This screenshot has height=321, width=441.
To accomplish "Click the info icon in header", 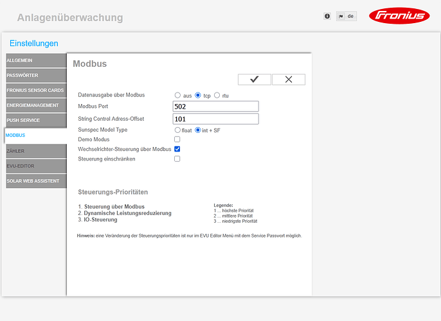I will 327,16.
